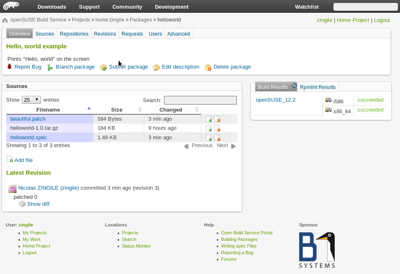Image resolution: width=400 pixels, height=274 pixels.
Task: Switch to the Revisions tab
Action: click(x=105, y=34)
